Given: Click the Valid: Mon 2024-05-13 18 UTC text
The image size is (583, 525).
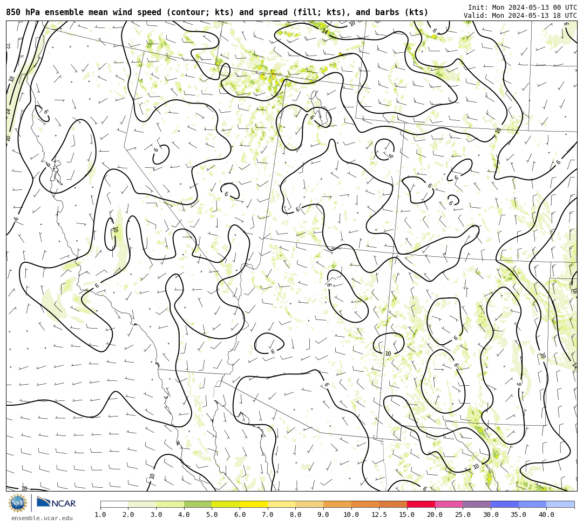Looking at the screenshot, I should pos(520,16).
